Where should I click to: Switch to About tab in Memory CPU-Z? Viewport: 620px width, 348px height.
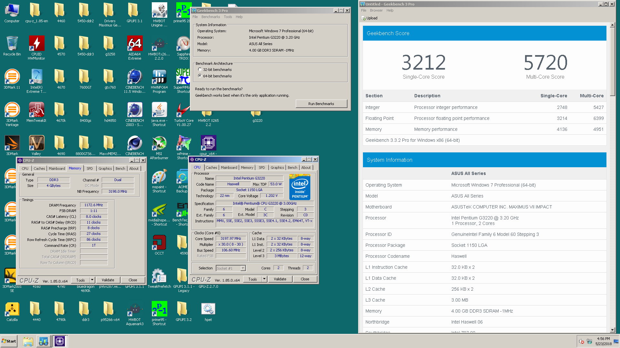pos(134,169)
